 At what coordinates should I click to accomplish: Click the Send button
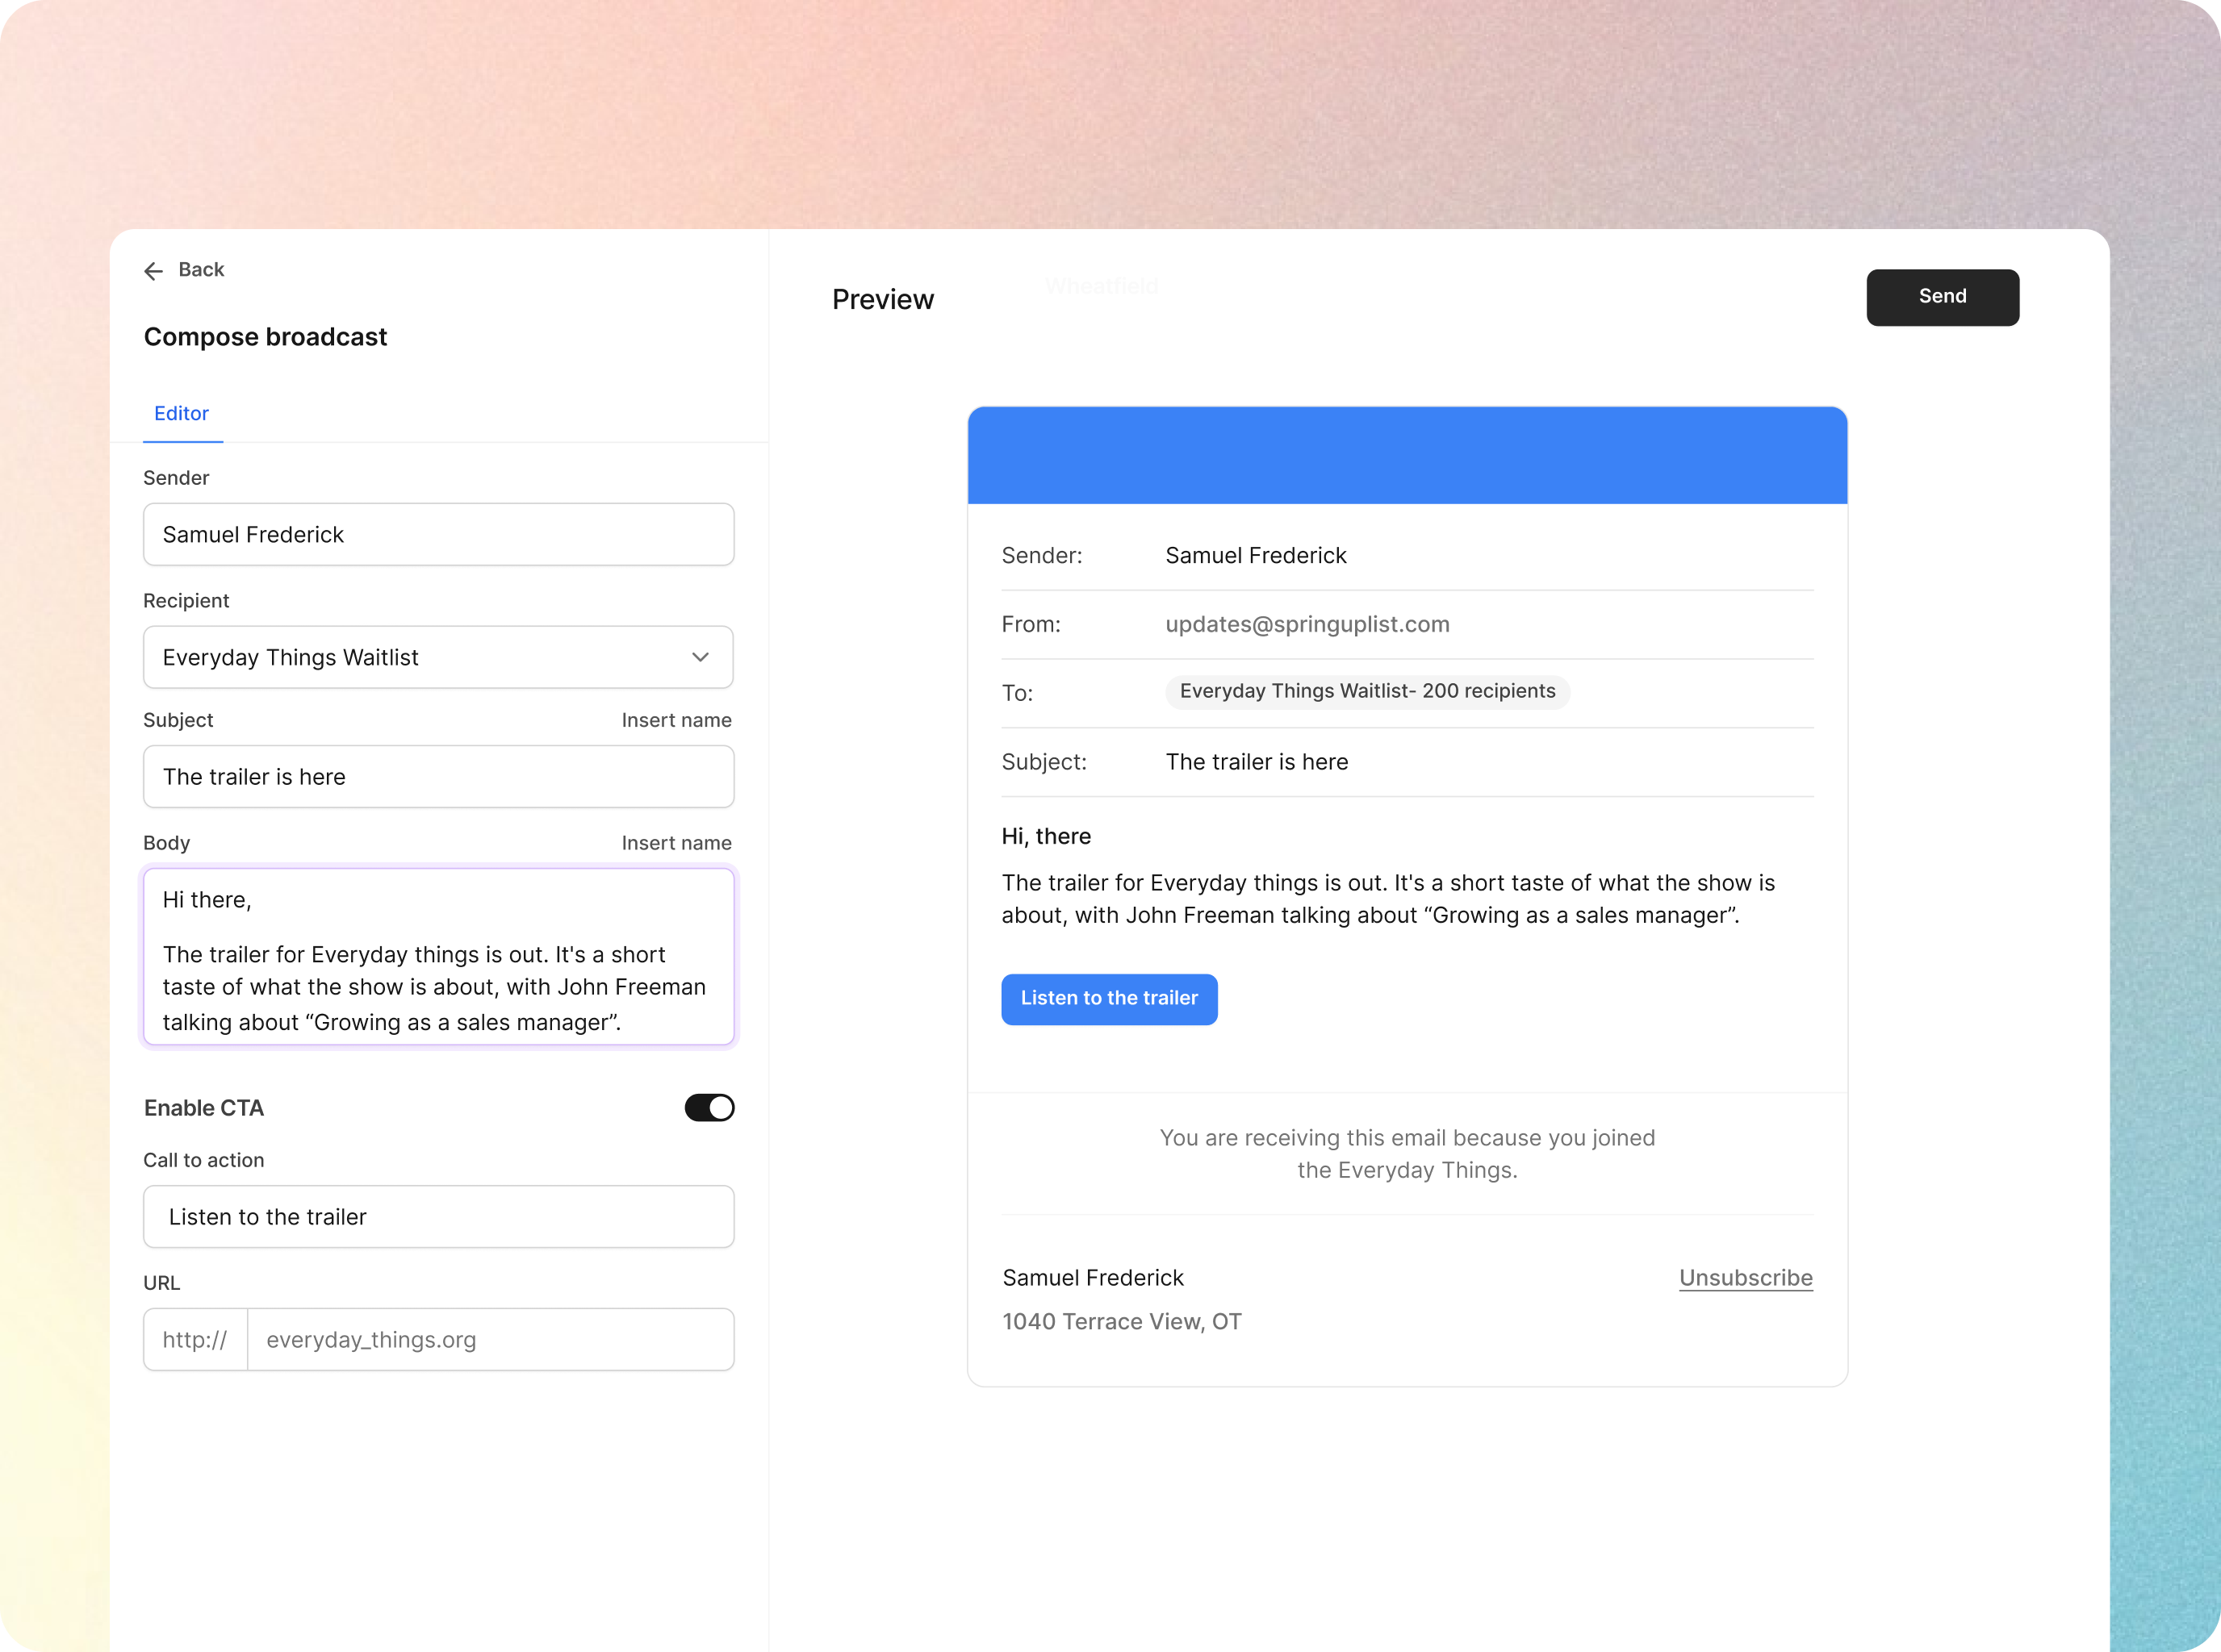point(1942,297)
